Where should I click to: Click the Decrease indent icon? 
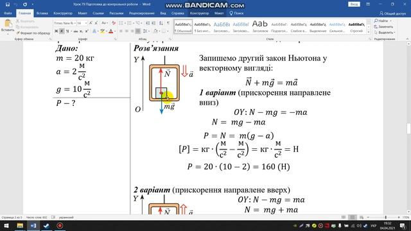coord(148,23)
